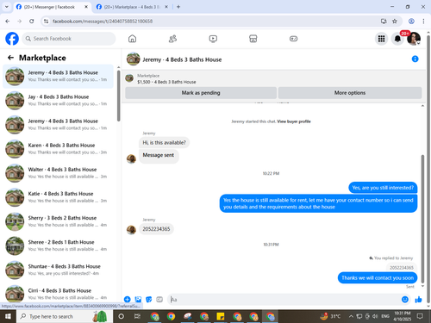This screenshot has width=431, height=323.
Task: Open the Facebook Home icon
Action: point(132,39)
